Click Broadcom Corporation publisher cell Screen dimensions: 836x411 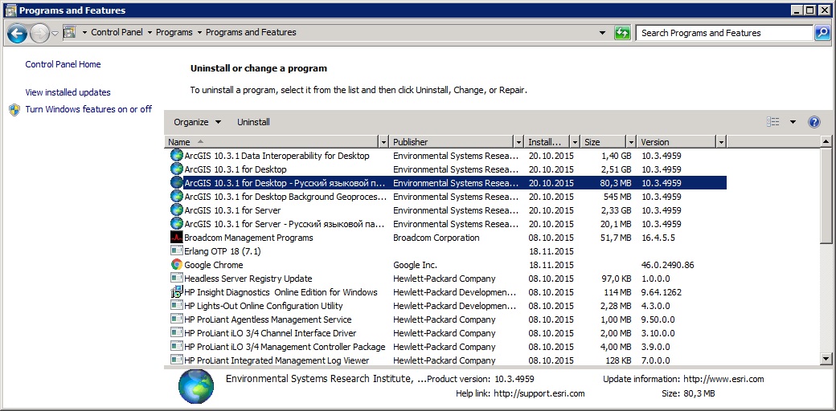(x=436, y=238)
